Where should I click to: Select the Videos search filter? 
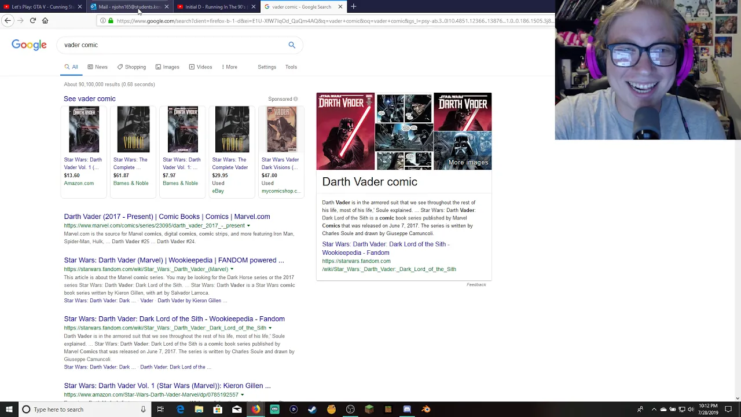pyautogui.click(x=200, y=67)
